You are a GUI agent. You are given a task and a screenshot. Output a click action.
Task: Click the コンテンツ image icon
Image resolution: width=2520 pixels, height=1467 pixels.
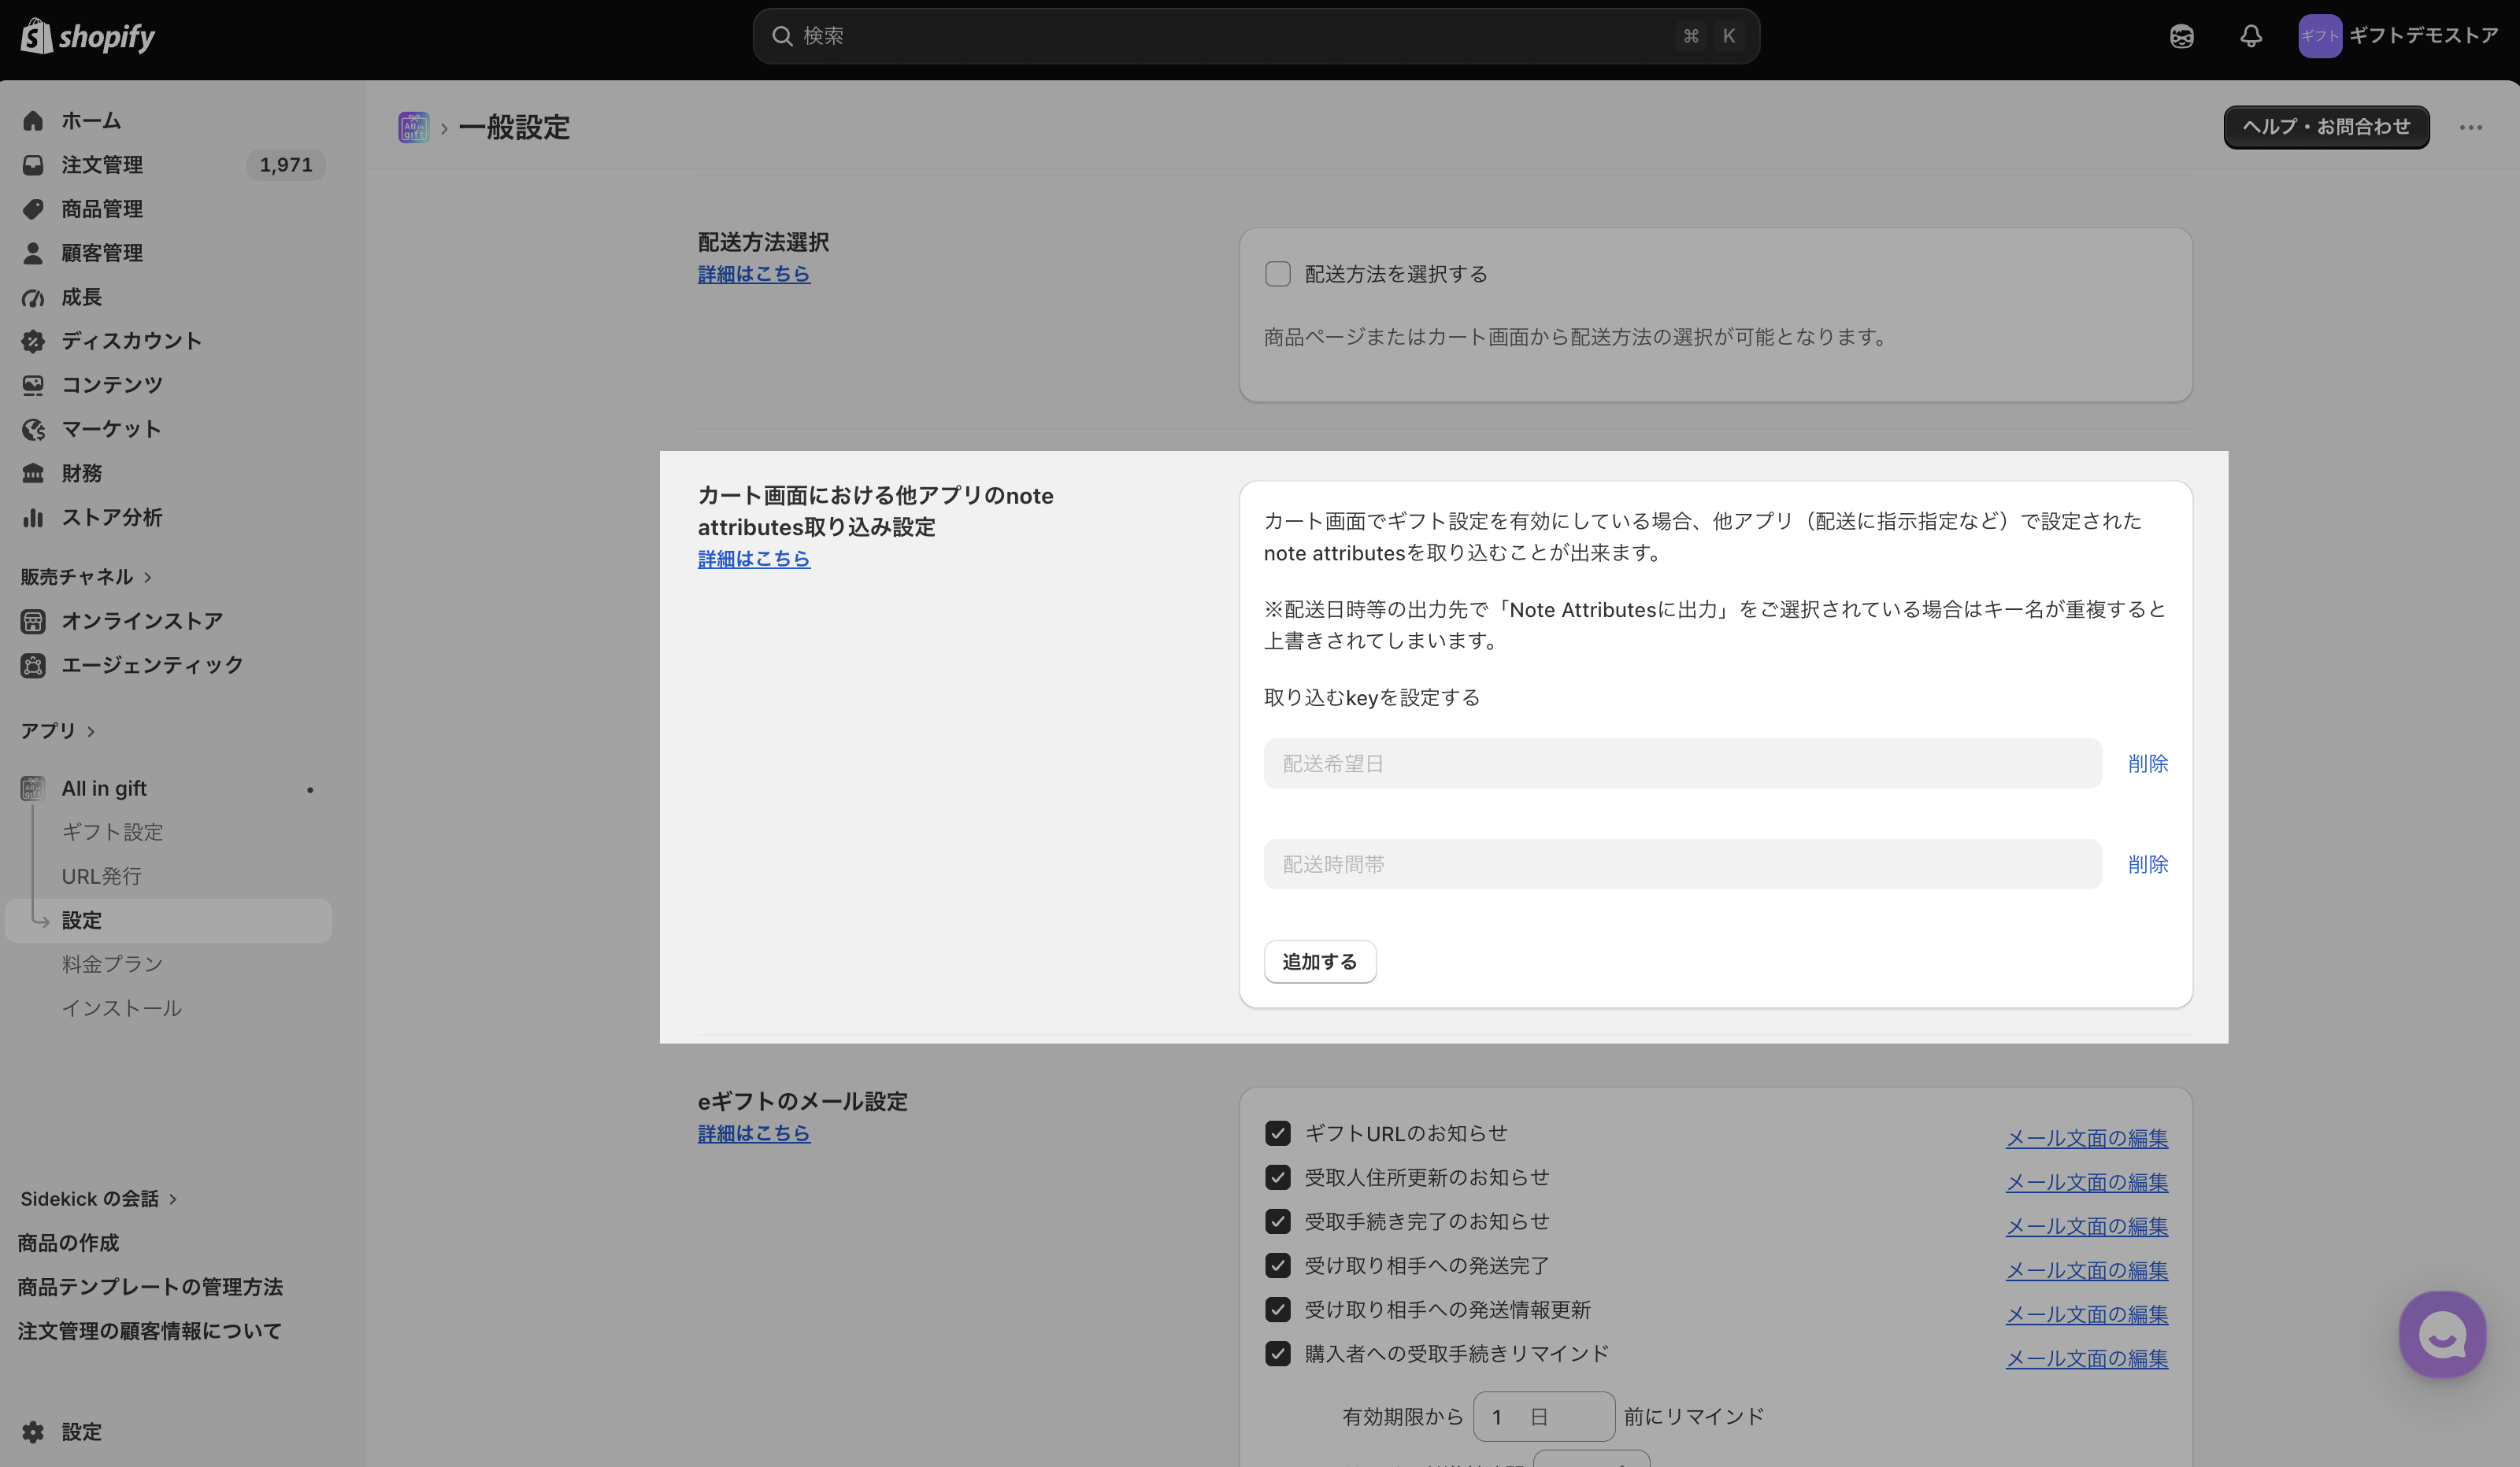(33, 385)
